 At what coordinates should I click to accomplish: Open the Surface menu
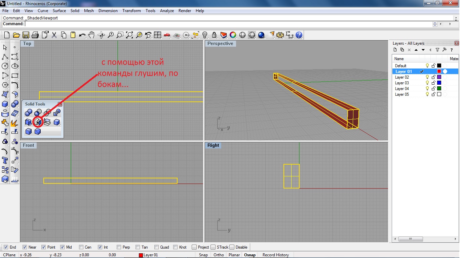[59, 11]
